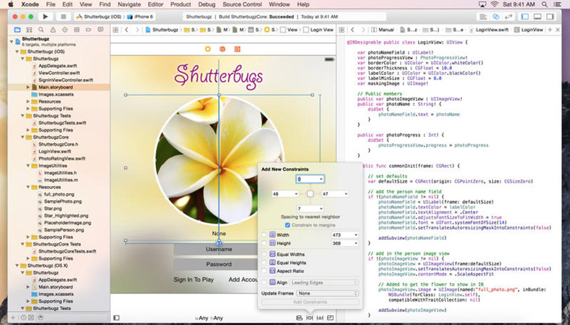Image resolution: width=570 pixels, height=325 pixels.
Task: Open the Leading Edges align popup
Action: (324, 283)
